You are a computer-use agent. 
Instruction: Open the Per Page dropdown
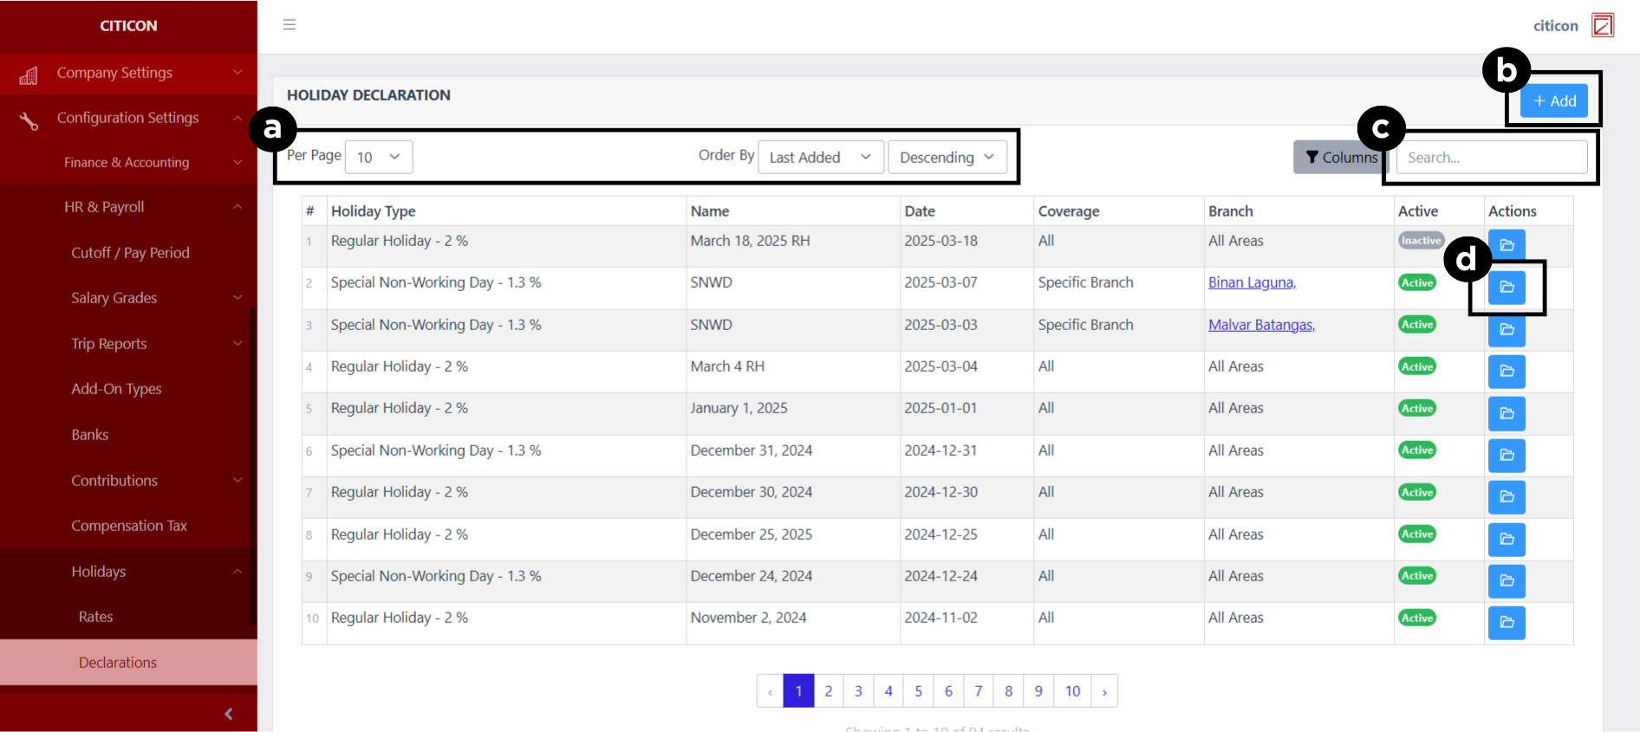pos(379,157)
